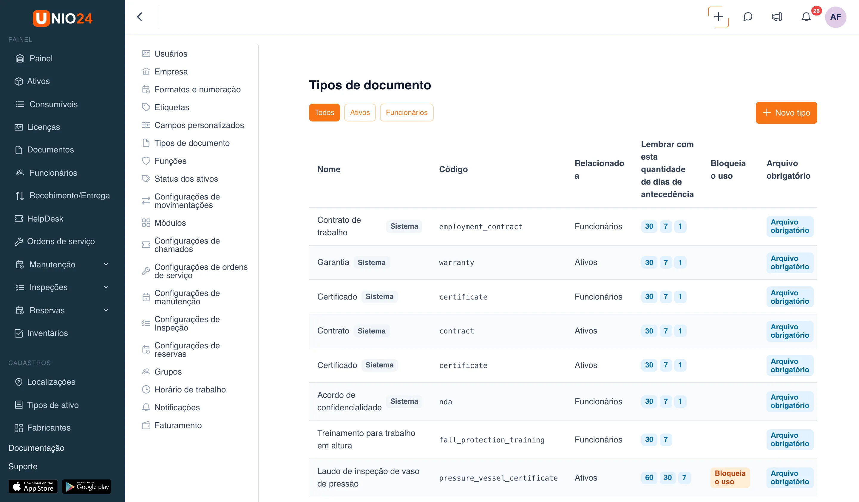Open the quick add plus icon
Viewport: 859px width, 502px height.
718,17
